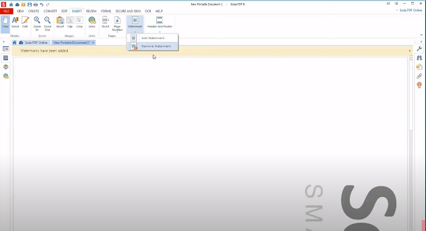Click the home icon in quick access toolbar
The height and width of the screenshot is (231, 426).
click(11, 4)
